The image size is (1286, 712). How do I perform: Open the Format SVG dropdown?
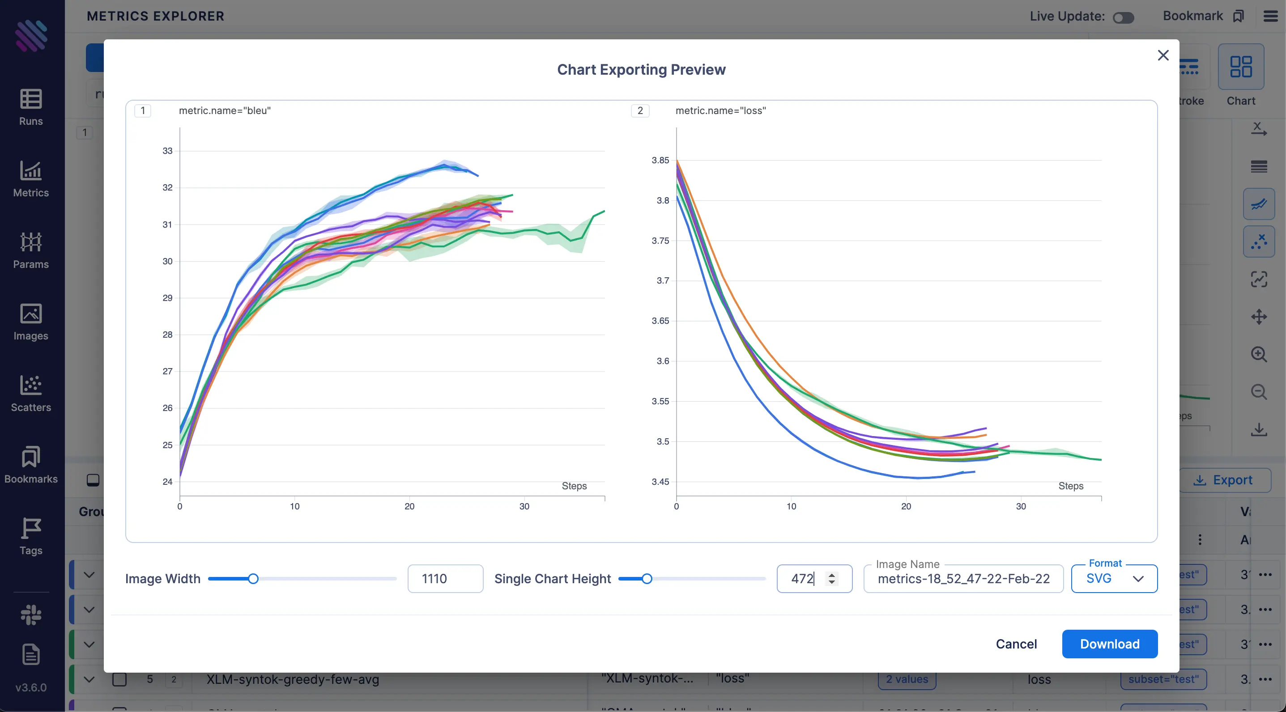click(1114, 578)
